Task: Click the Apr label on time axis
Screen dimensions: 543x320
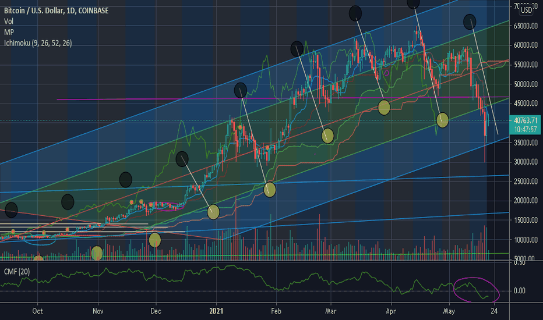Action: pyautogui.click(x=391, y=311)
